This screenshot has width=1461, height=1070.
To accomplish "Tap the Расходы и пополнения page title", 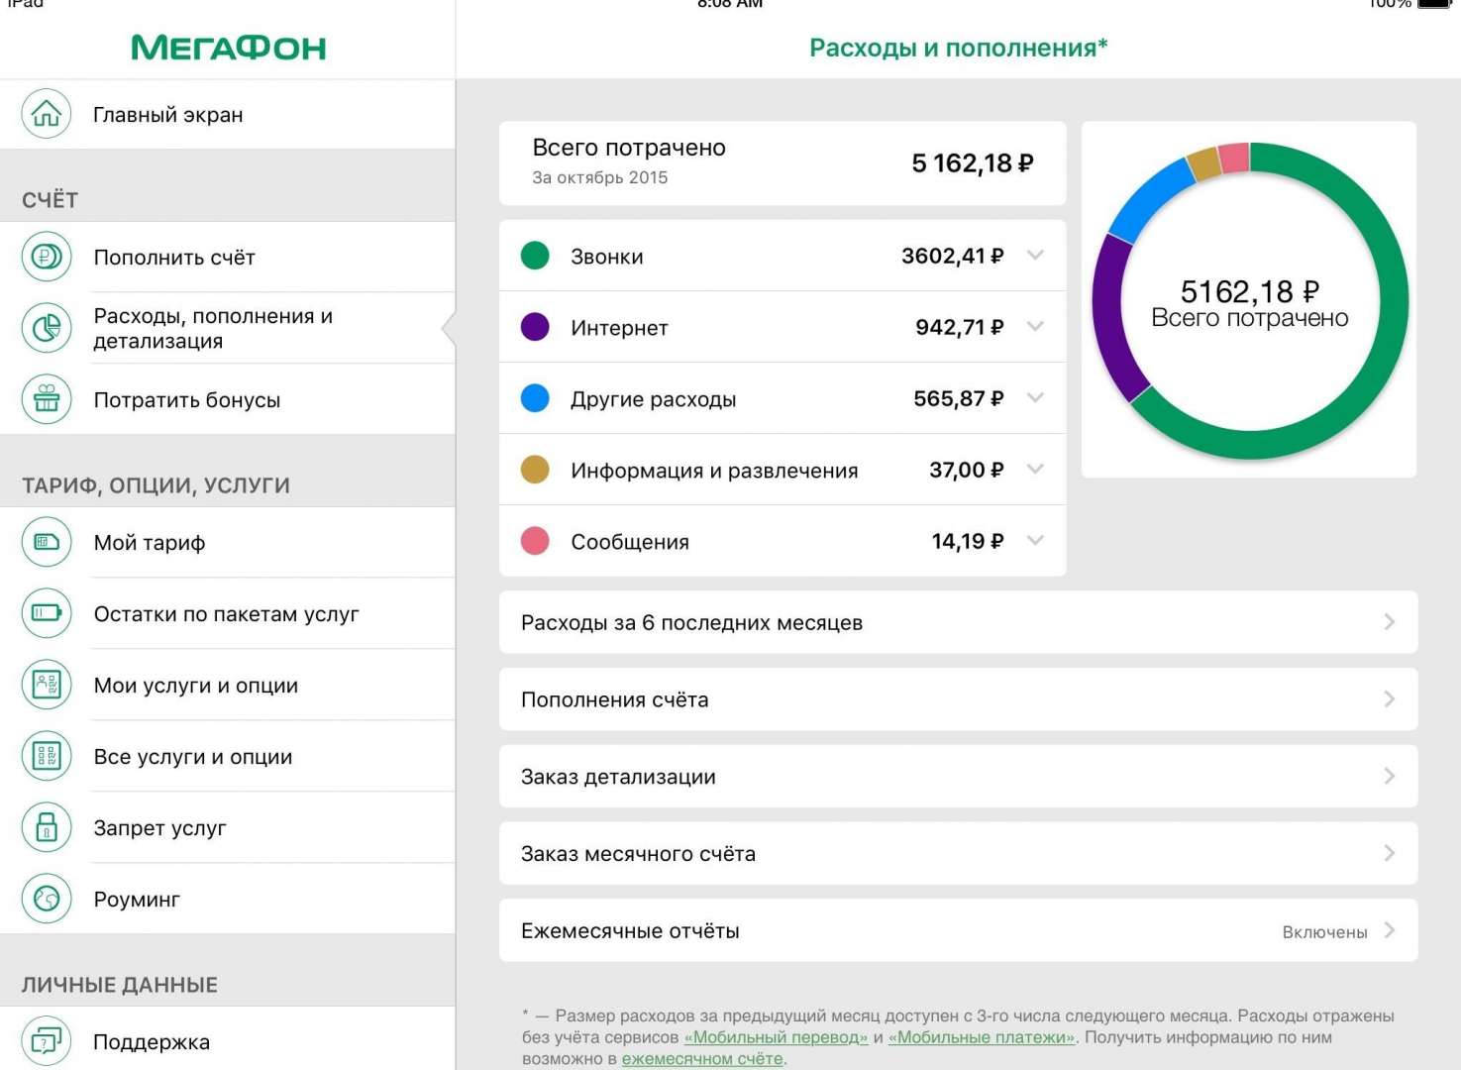I will pos(958,48).
